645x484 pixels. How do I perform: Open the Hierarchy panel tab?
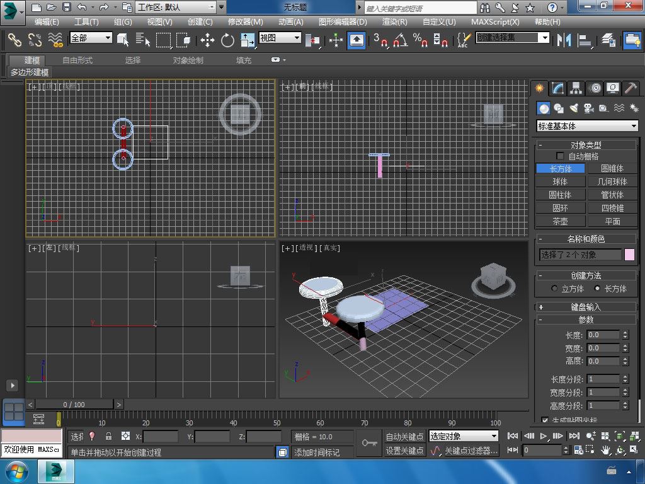(576, 88)
